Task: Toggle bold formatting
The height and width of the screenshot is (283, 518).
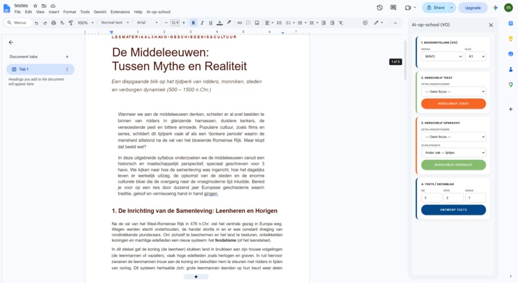Action: point(193,23)
